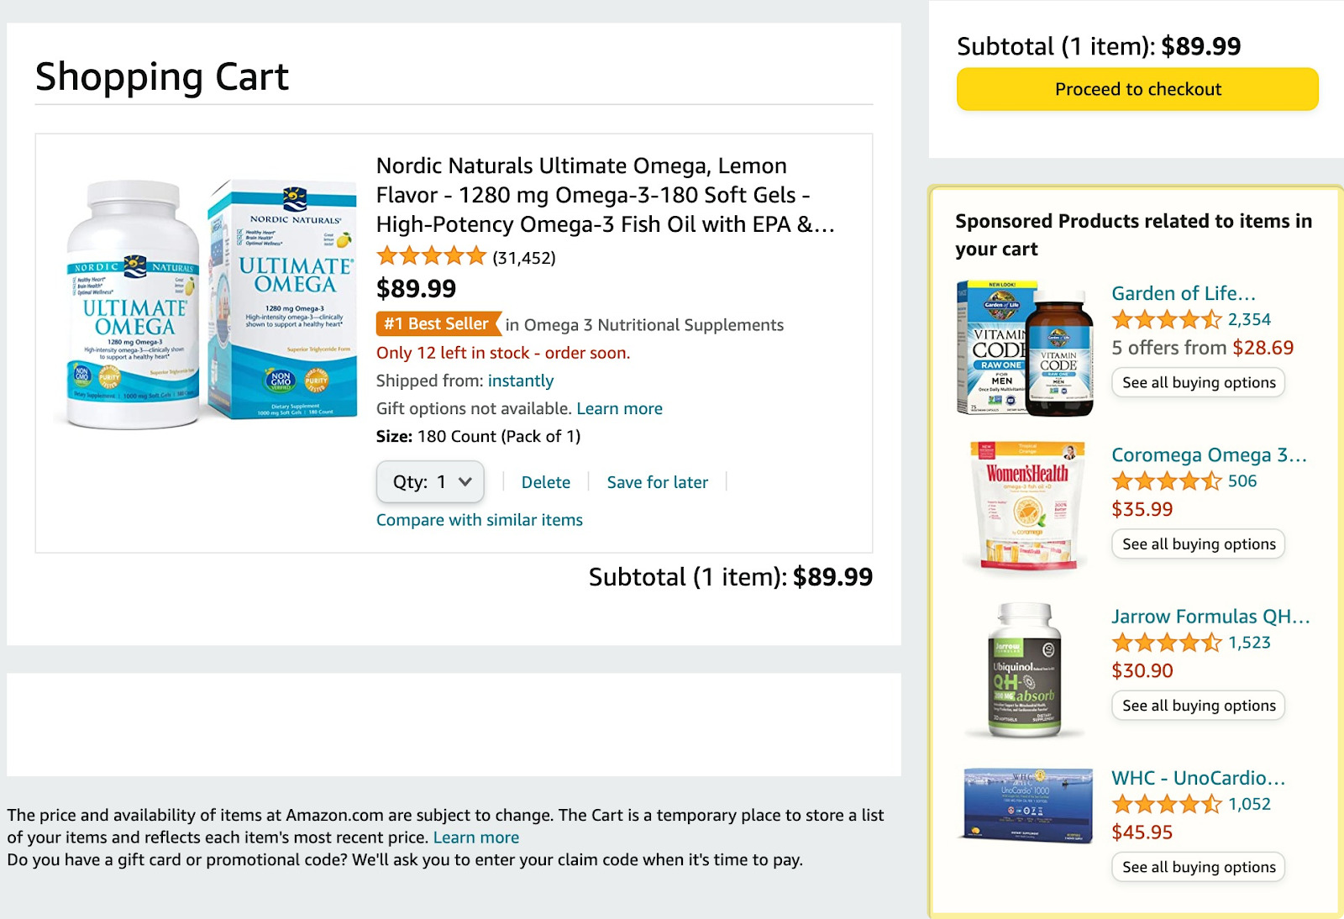Screen dimensions: 1344x919
Task: Delete the Nordic Naturals item
Action: [545, 482]
